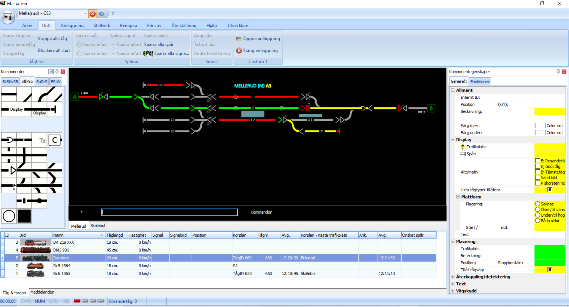Click Öppna anläggning folder icon
The width and height of the screenshot is (569, 307).
[239, 39]
